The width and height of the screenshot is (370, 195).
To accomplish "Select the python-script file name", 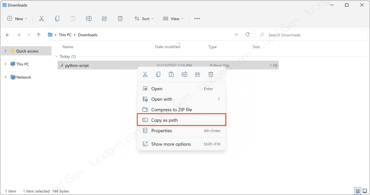I will (x=77, y=65).
